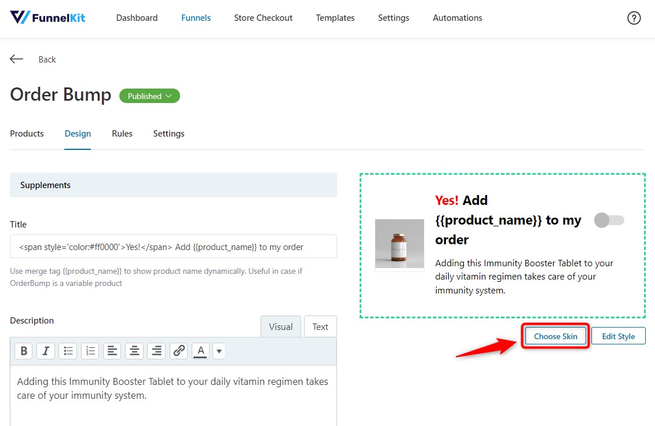Select the text color swatch button
The height and width of the screenshot is (426, 655).
tap(200, 351)
